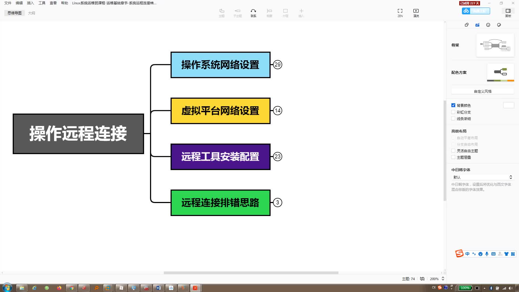Click the Windows Start orb
519x292 pixels.
(x=7, y=288)
